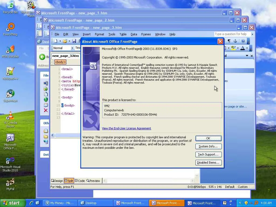Click the Font Color 'A' icon

(x=243, y=48)
